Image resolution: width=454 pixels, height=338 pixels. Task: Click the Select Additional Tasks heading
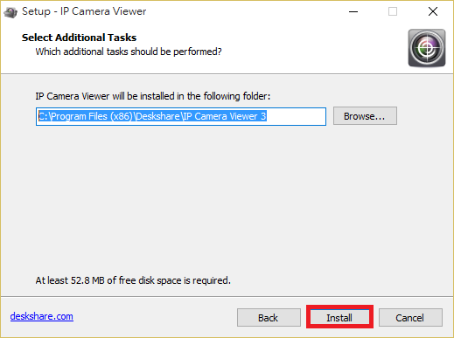click(x=79, y=38)
